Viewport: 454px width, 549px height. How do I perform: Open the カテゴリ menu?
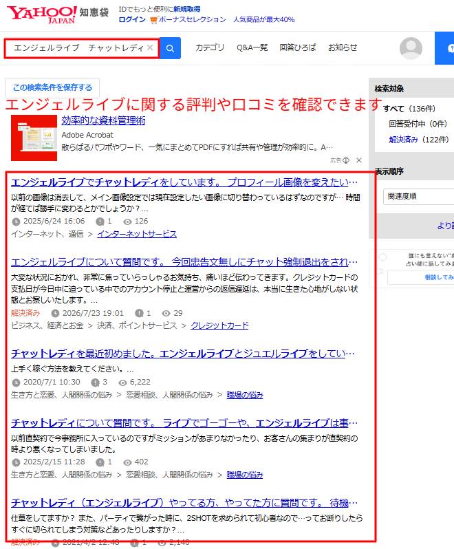(210, 47)
